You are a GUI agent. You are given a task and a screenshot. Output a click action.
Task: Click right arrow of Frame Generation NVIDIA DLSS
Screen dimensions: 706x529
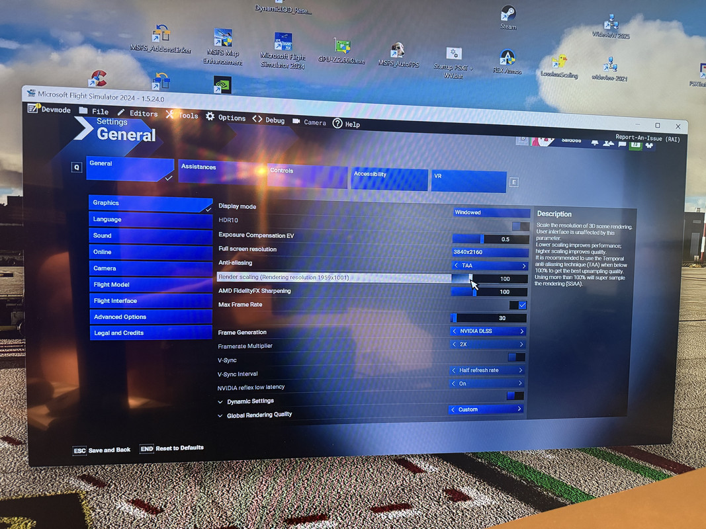click(522, 331)
